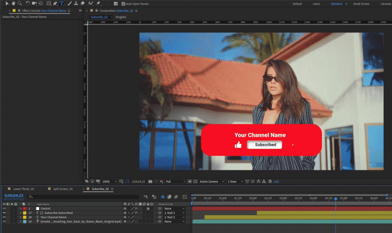
Task: Open the 100% magnification dropdown
Action: pos(110,181)
